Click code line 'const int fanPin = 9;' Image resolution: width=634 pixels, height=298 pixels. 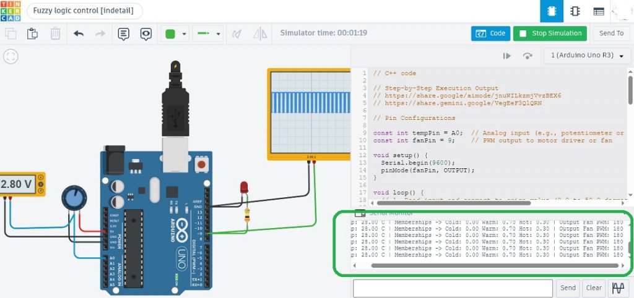[415, 140]
